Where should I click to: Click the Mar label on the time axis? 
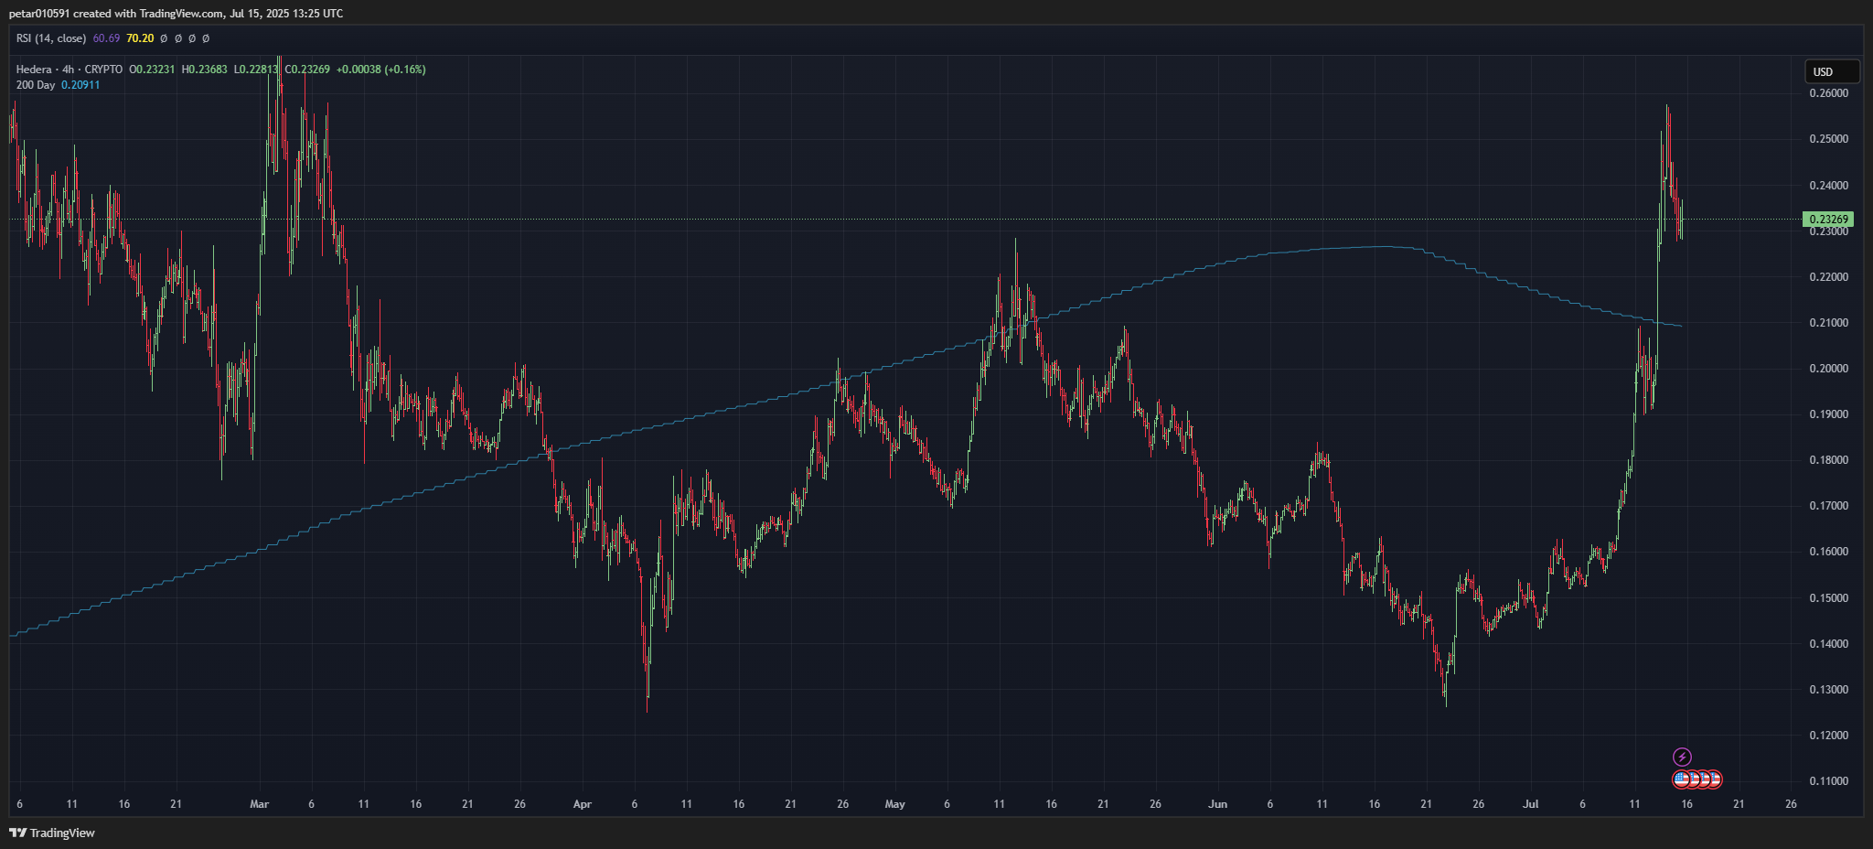point(260,804)
